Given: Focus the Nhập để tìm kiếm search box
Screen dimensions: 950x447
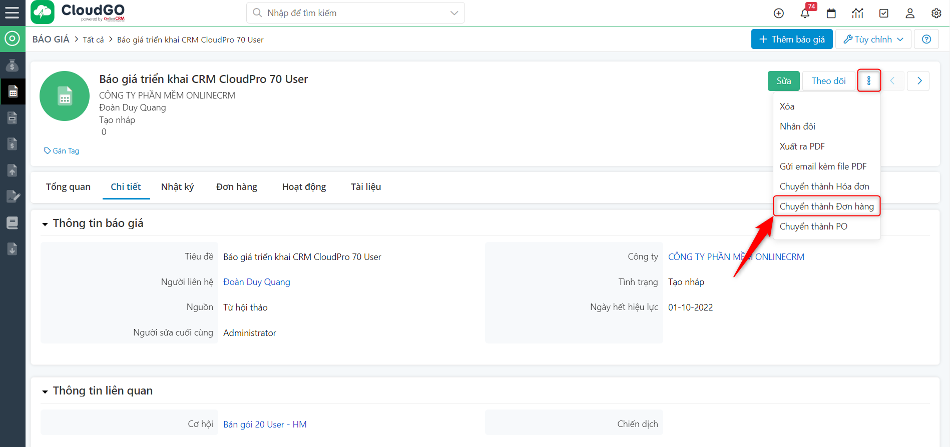Looking at the screenshot, I should [350, 13].
